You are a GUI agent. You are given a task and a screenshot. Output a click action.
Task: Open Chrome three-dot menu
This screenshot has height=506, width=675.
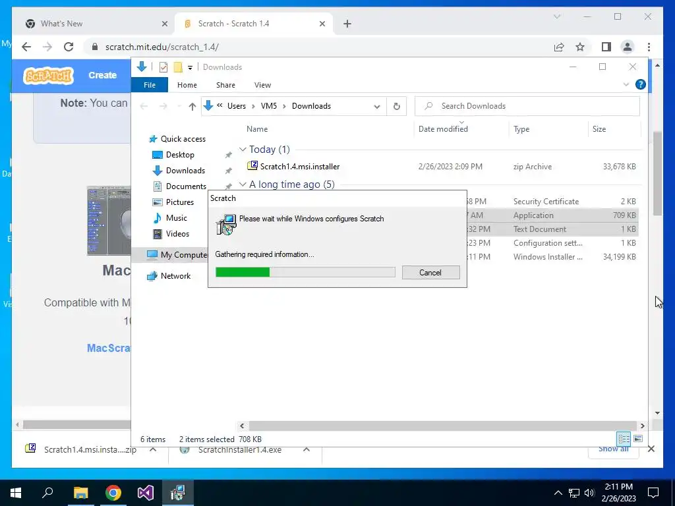point(649,47)
